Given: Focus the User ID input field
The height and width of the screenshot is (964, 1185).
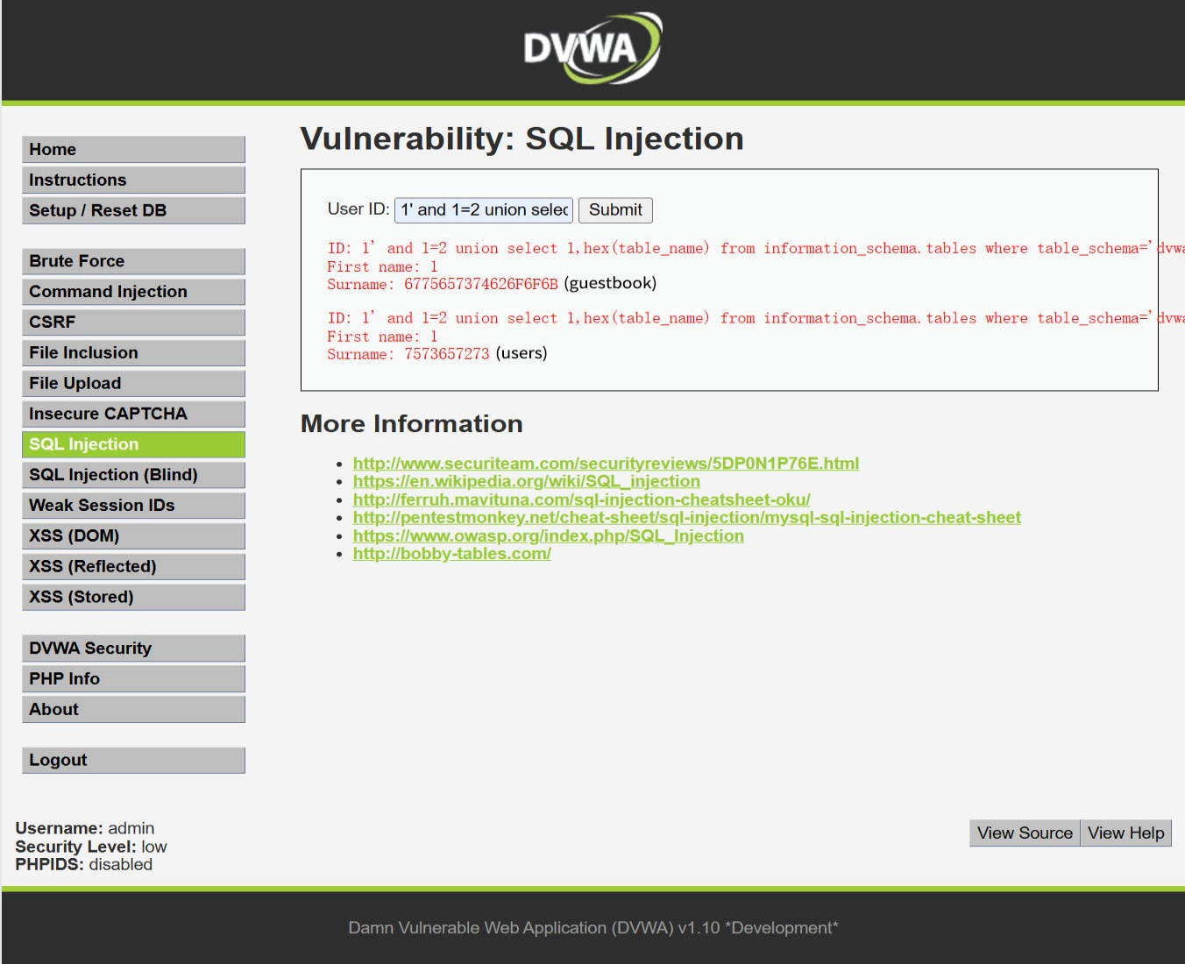Looking at the screenshot, I should click(x=484, y=210).
